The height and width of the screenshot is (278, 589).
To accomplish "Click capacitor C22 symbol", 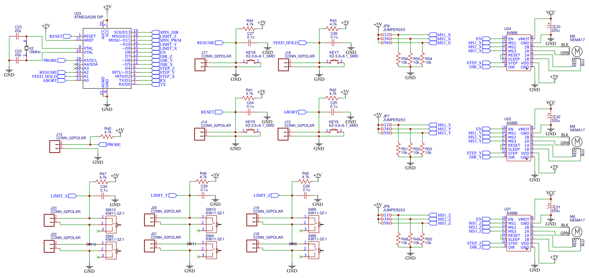I will point(18,60).
